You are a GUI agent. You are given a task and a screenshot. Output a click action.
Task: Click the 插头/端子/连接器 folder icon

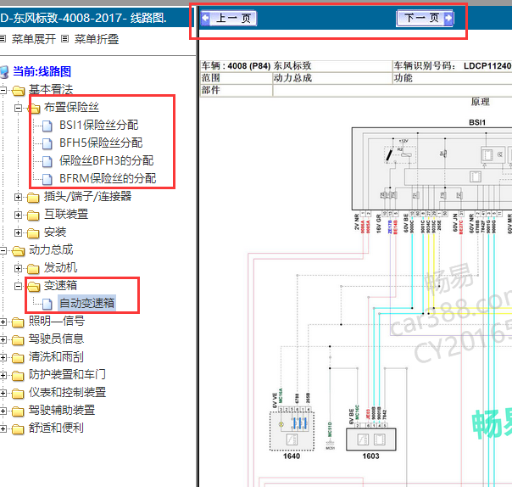coord(33,198)
